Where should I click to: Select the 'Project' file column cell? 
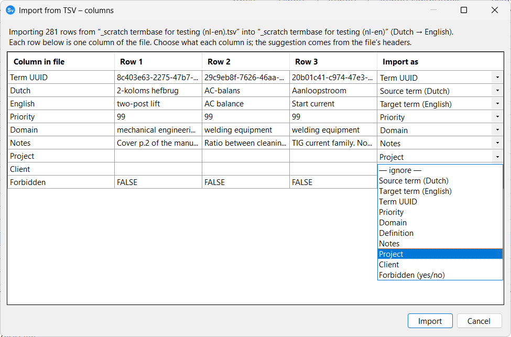pyautogui.click(x=61, y=156)
